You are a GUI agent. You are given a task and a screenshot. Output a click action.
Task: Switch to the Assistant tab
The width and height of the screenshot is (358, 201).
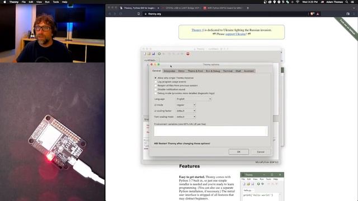click(x=249, y=71)
